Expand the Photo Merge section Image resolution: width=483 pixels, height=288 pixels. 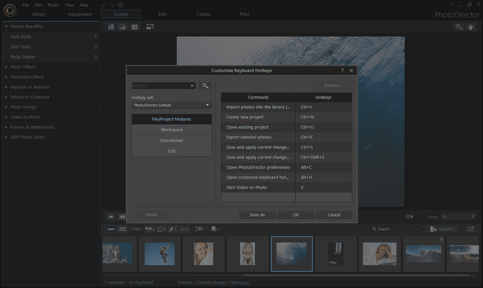6,107
